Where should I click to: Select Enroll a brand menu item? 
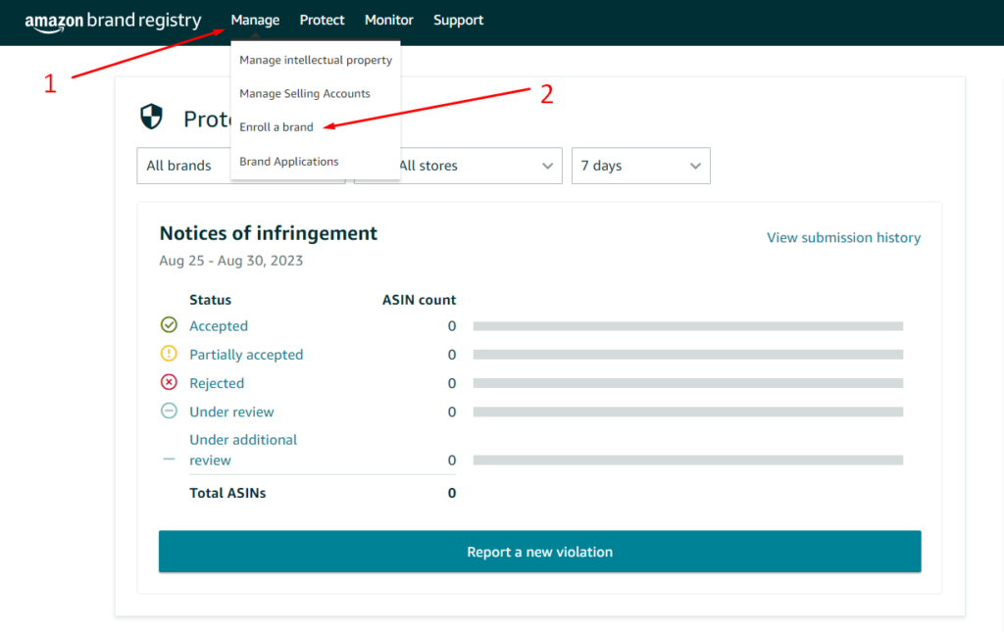click(x=276, y=127)
